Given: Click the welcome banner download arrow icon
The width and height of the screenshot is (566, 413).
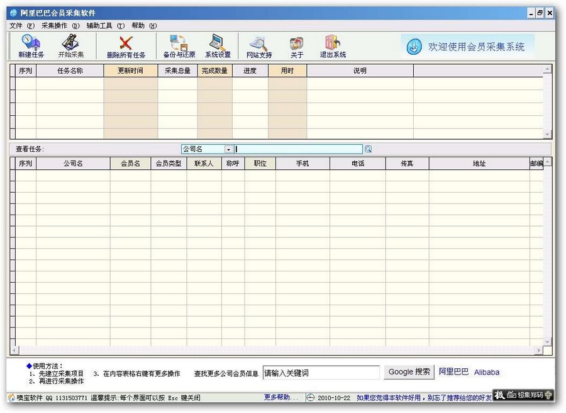Looking at the screenshot, I should coord(414,47).
